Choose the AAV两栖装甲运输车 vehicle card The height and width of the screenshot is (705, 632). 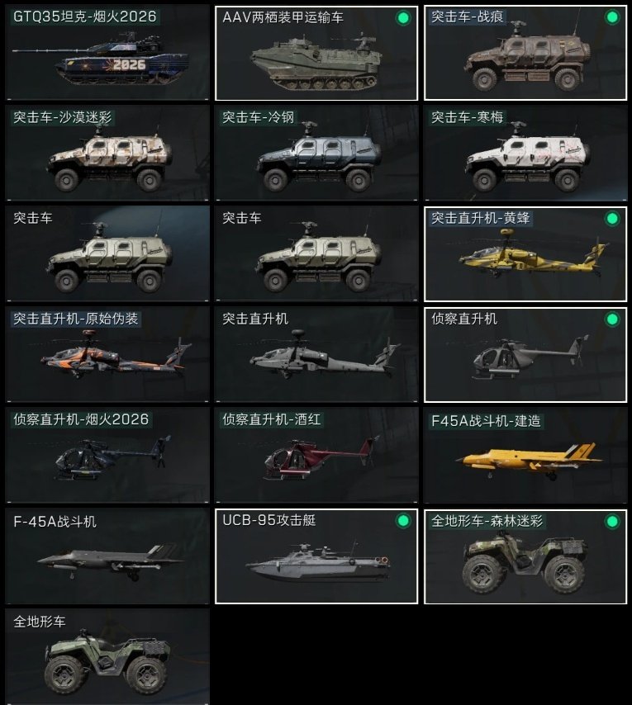[x=316, y=53]
